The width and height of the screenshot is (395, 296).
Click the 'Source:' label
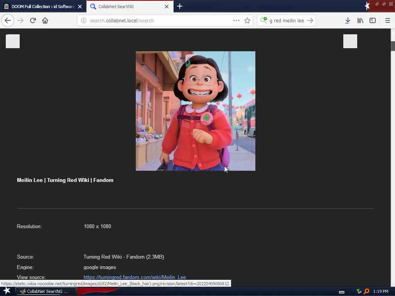click(25, 257)
